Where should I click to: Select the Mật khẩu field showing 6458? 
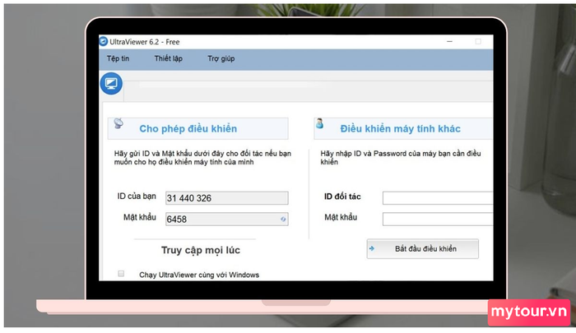[226, 220]
